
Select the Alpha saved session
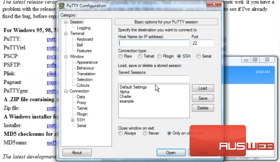coord(124,92)
